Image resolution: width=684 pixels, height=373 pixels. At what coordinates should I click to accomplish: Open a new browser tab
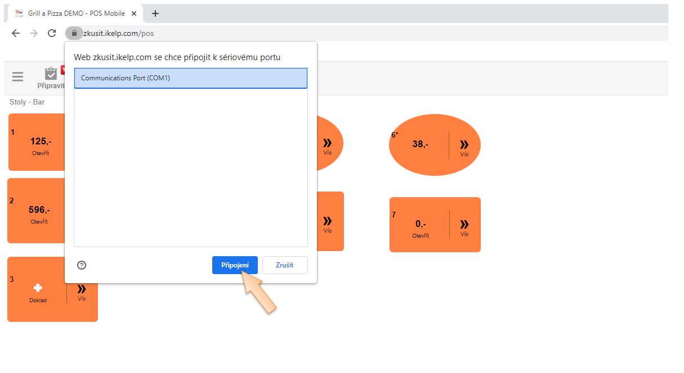[155, 13]
